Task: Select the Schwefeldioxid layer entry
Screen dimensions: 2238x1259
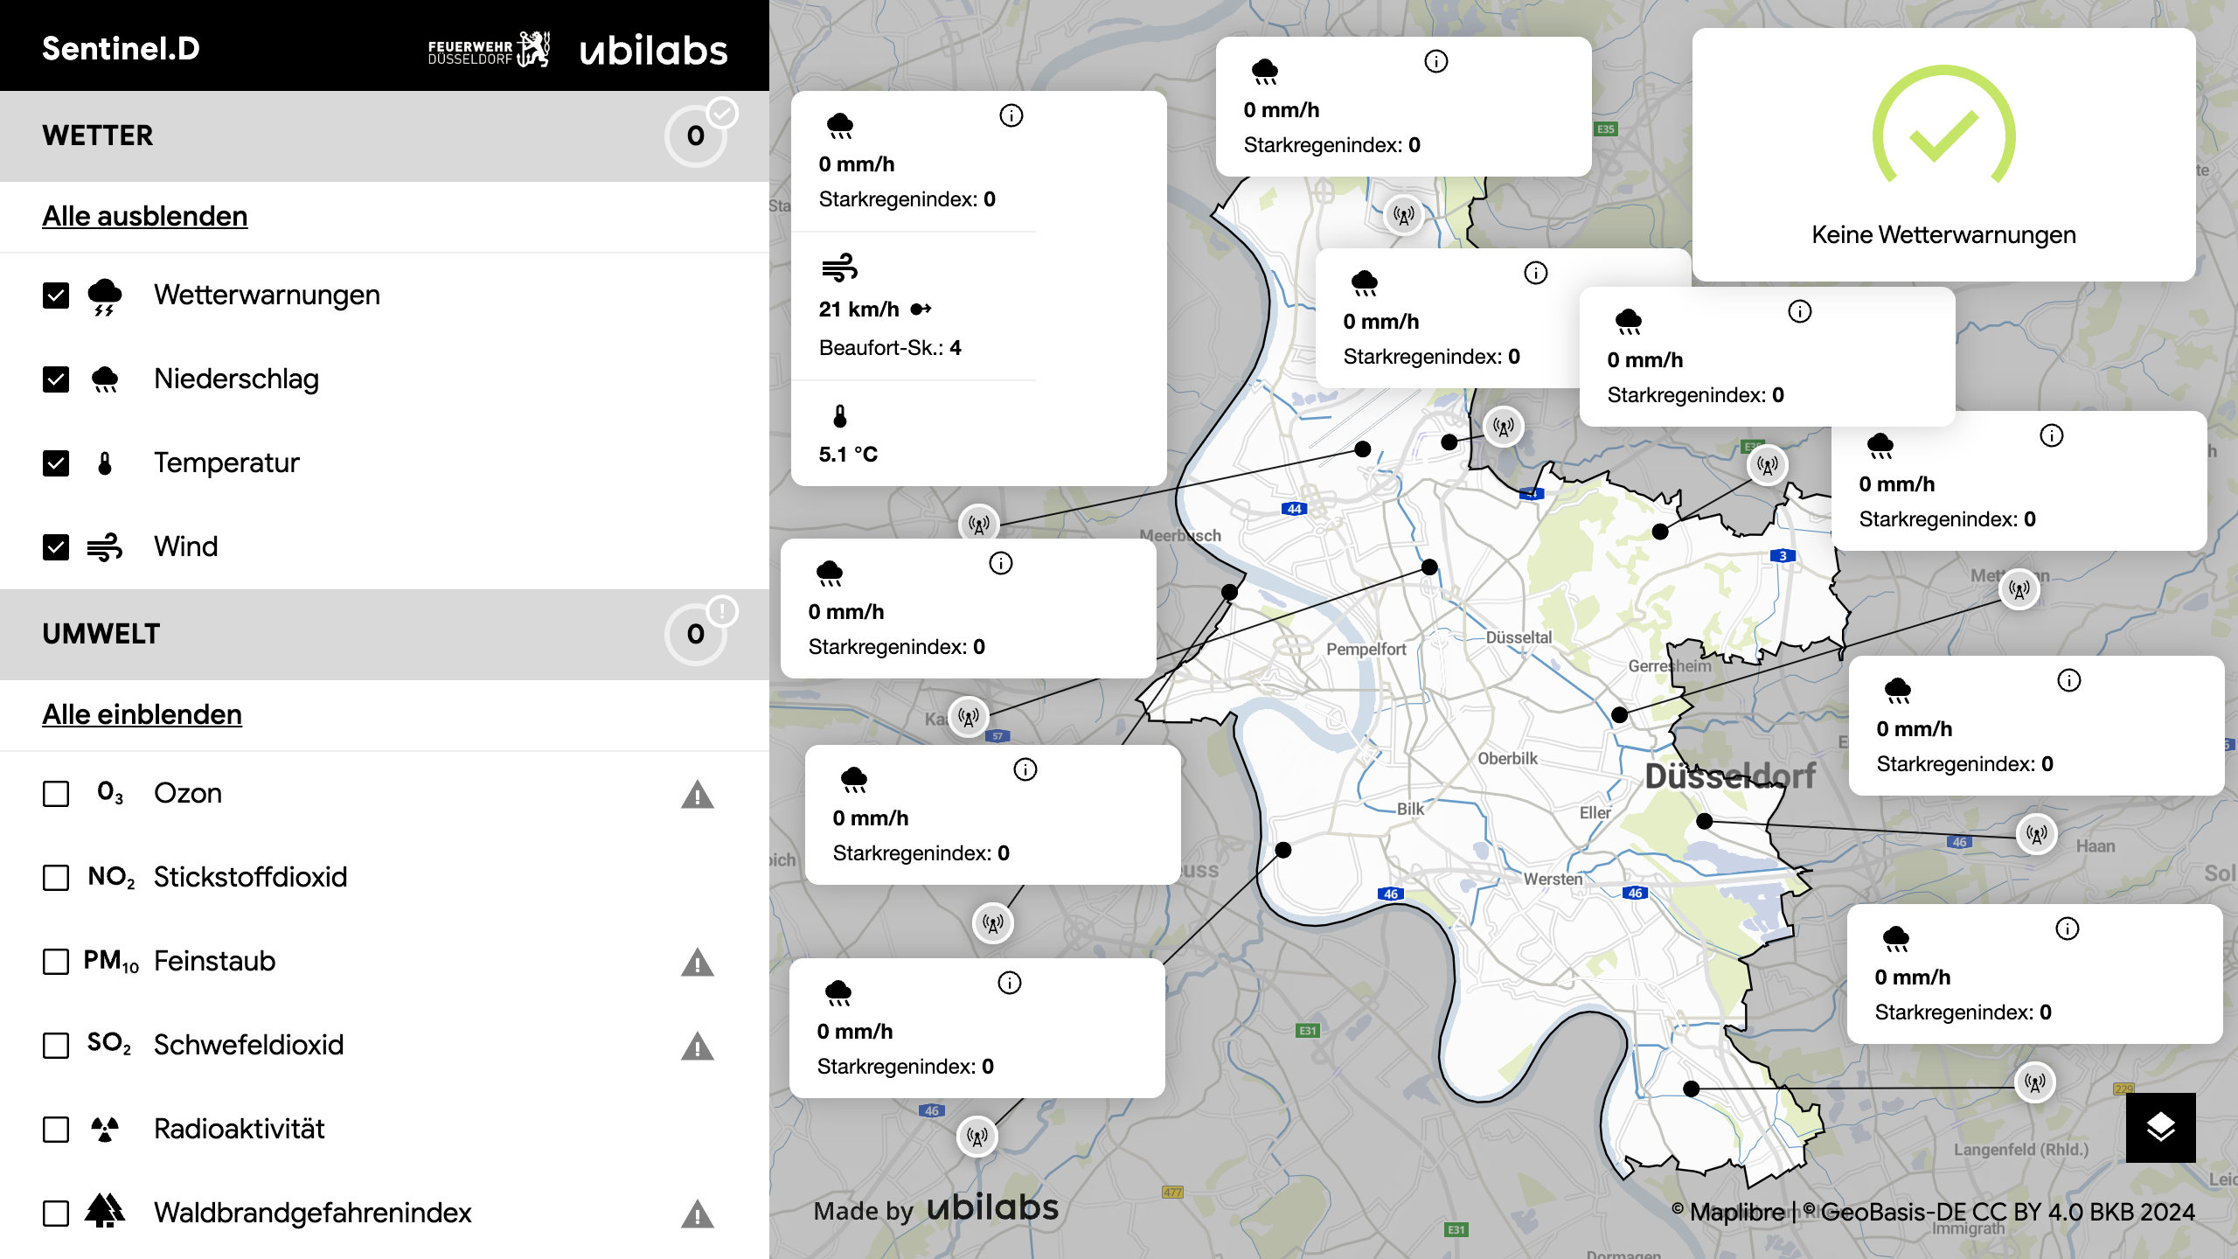Action: point(248,1045)
